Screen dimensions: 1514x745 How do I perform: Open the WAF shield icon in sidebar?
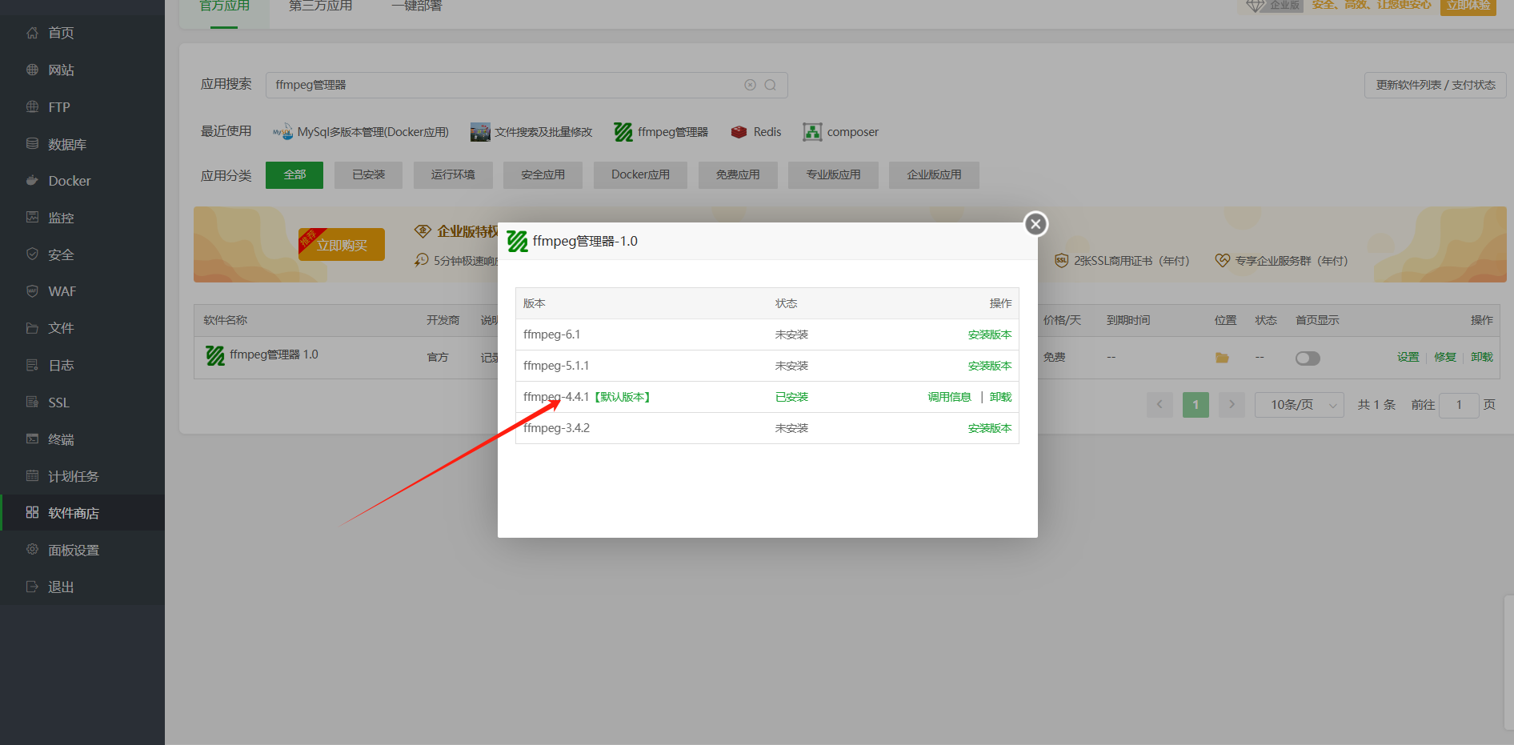(32, 291)
